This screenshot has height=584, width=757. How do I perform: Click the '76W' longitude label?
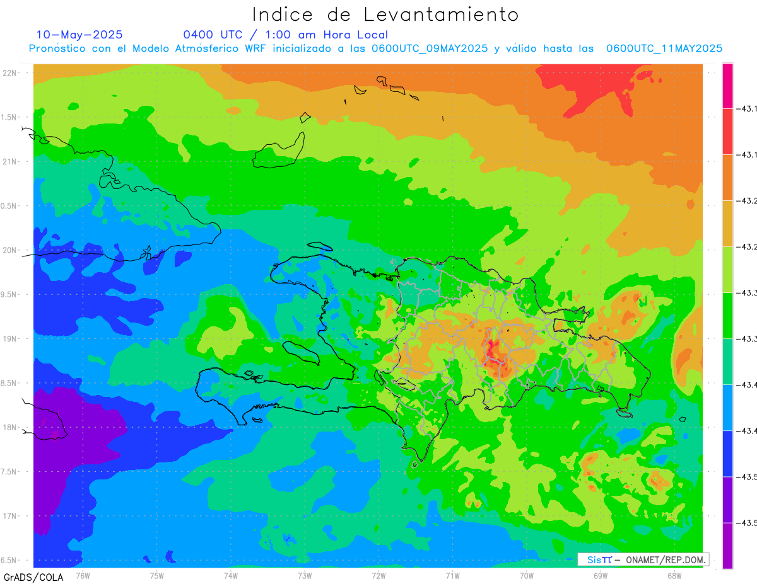83,576
